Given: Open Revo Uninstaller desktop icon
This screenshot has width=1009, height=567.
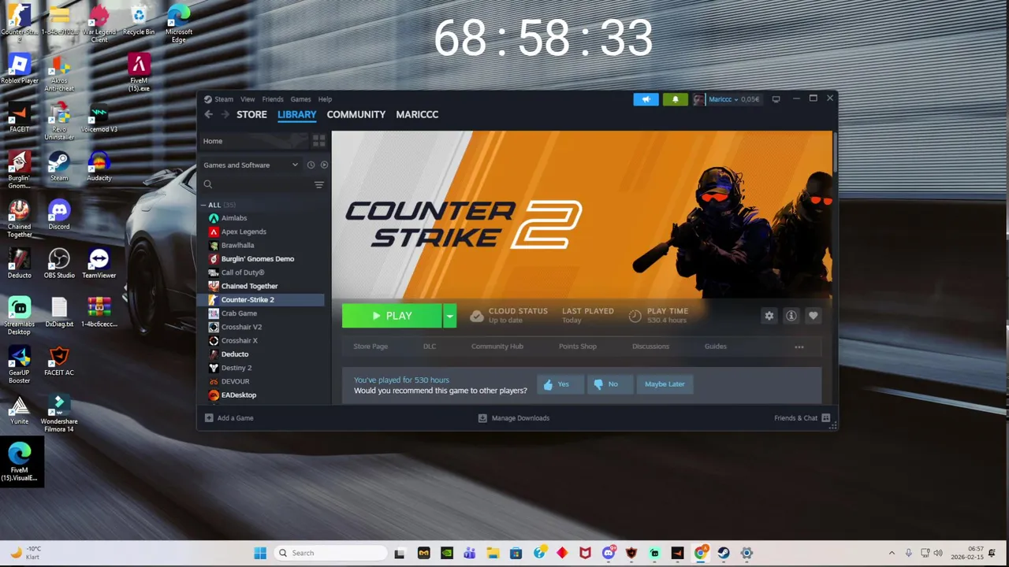Looking at the screenshot, I should 59,121.
